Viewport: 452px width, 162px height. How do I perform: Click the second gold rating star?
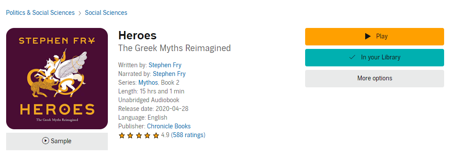[130, 135]
